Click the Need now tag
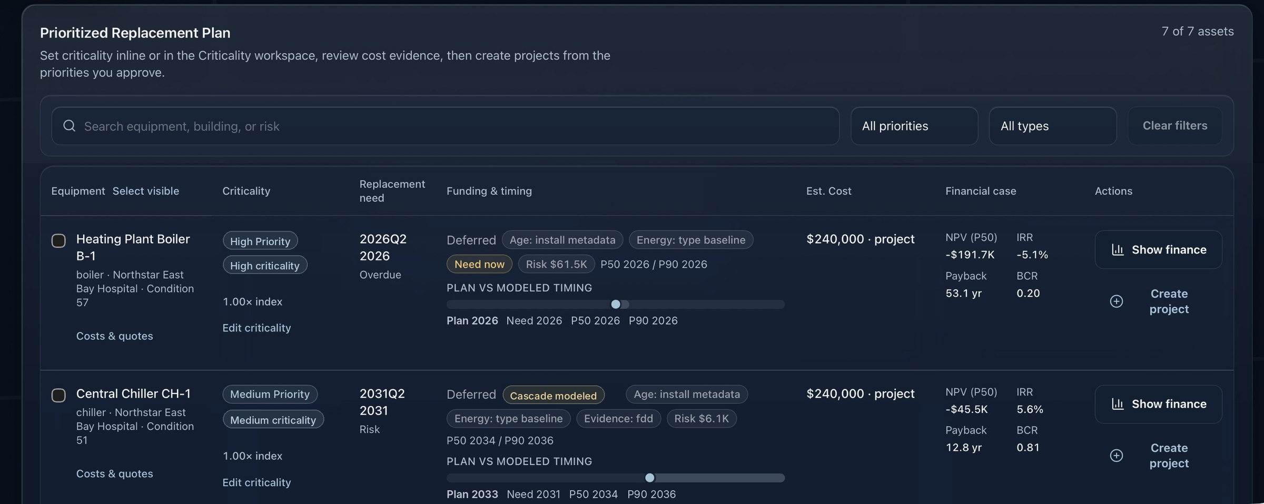Viewport: 1264px width, 504px height. [x=479, y=264]
